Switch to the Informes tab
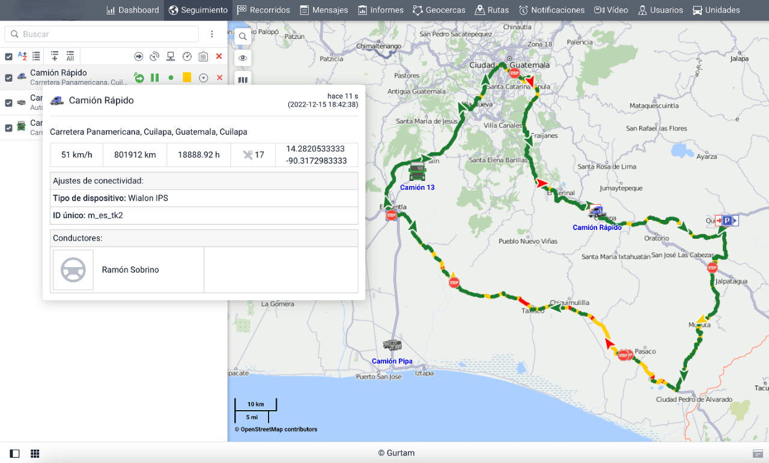This screenshot has height=463, width=769. 381,10
